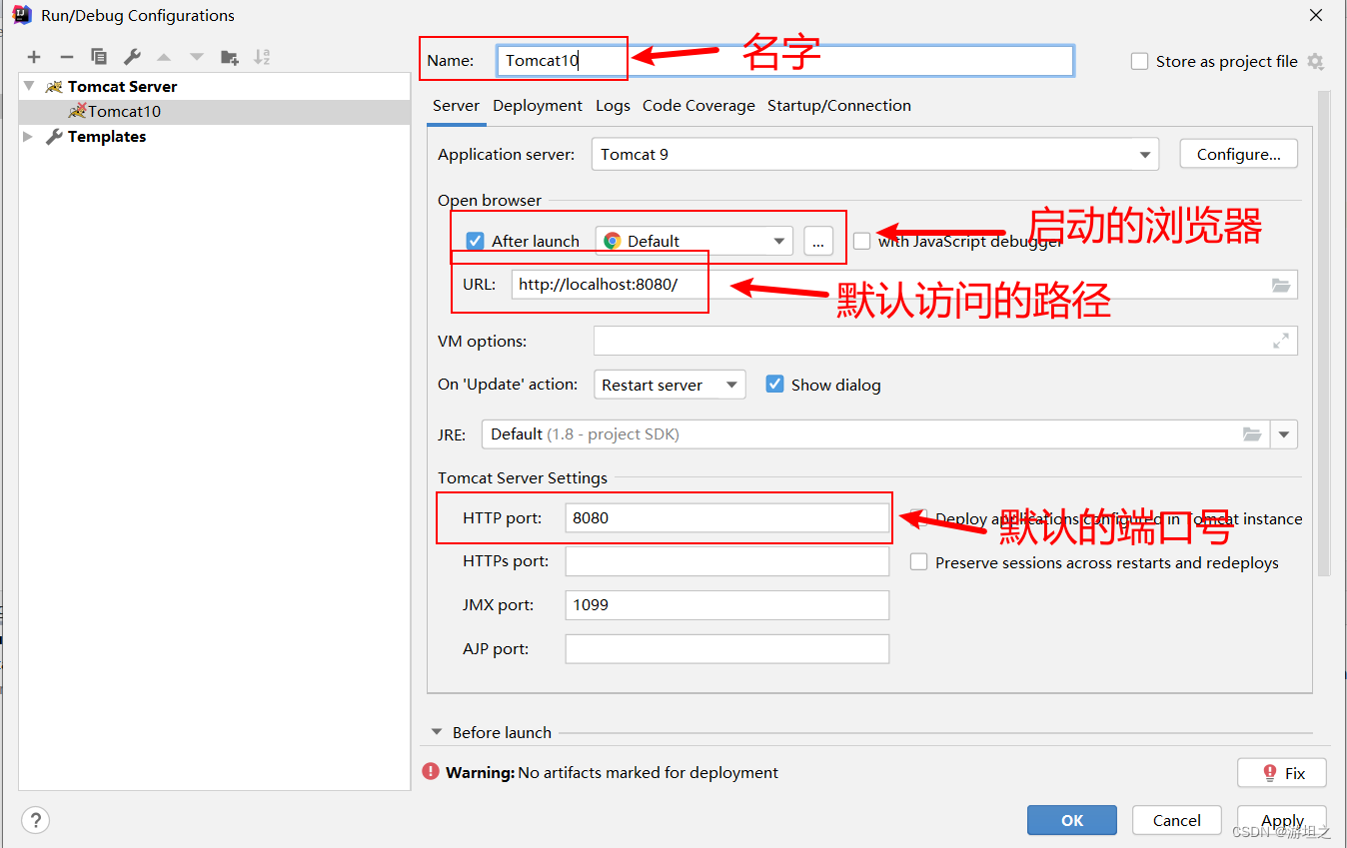This screenshot has height=848, width=1347.
Task: Open help question mark button
Action: [x=35, y=820]
